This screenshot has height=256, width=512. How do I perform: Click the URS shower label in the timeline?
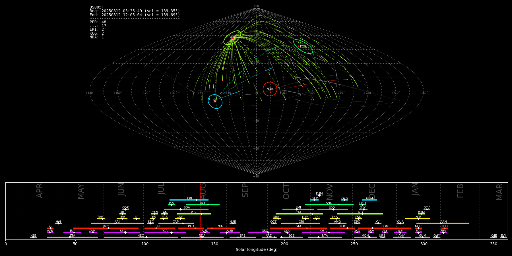click(x=382, y=236)
